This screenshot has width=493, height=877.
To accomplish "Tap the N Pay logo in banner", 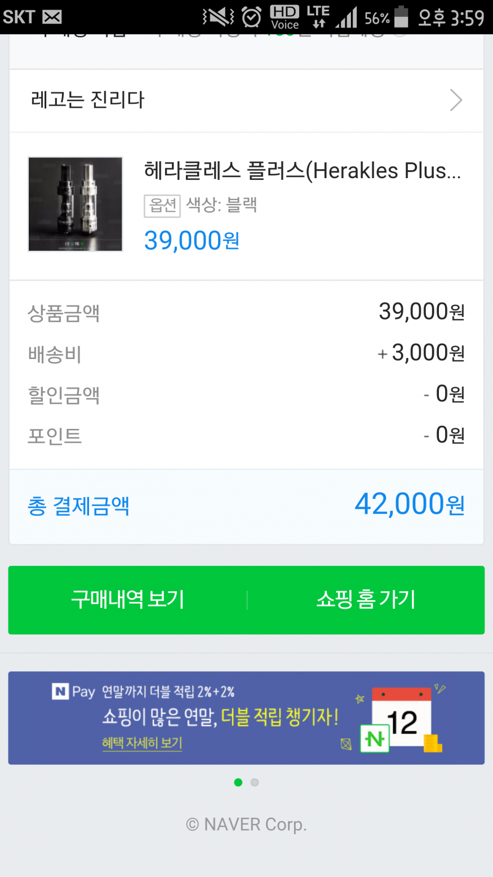I will pos(74,692).
